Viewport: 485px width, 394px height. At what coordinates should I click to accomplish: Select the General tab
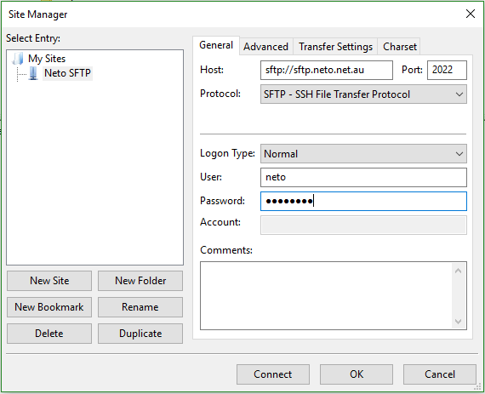click(x=216, y=45)
